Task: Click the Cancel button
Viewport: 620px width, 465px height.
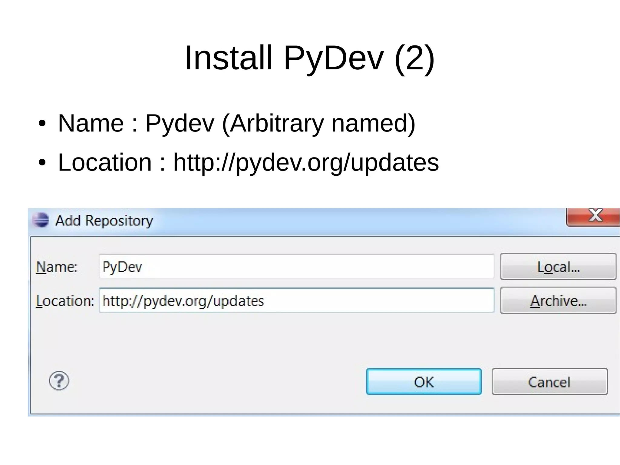Action: (549, 382)
